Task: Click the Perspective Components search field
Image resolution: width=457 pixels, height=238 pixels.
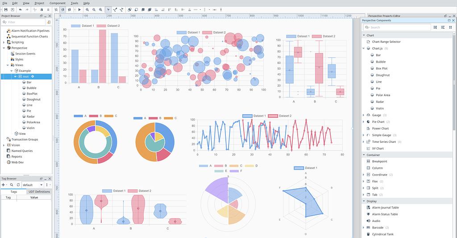Action: point(397,27)
